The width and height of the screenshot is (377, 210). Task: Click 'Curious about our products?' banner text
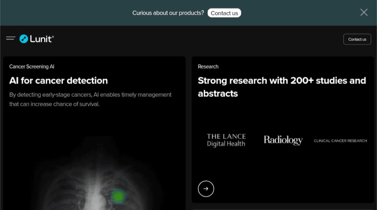pyautogui.click(x=168, y=13)
